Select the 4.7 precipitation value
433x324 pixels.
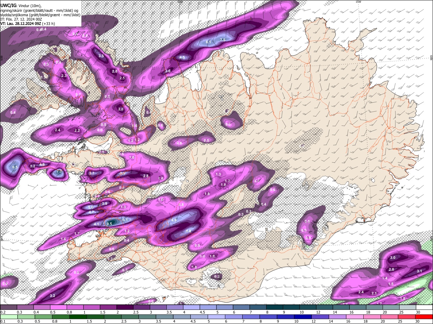click(x=91, y=212)
